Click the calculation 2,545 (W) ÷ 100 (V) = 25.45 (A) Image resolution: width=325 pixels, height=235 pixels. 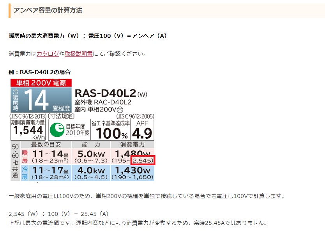pos(59,214)
